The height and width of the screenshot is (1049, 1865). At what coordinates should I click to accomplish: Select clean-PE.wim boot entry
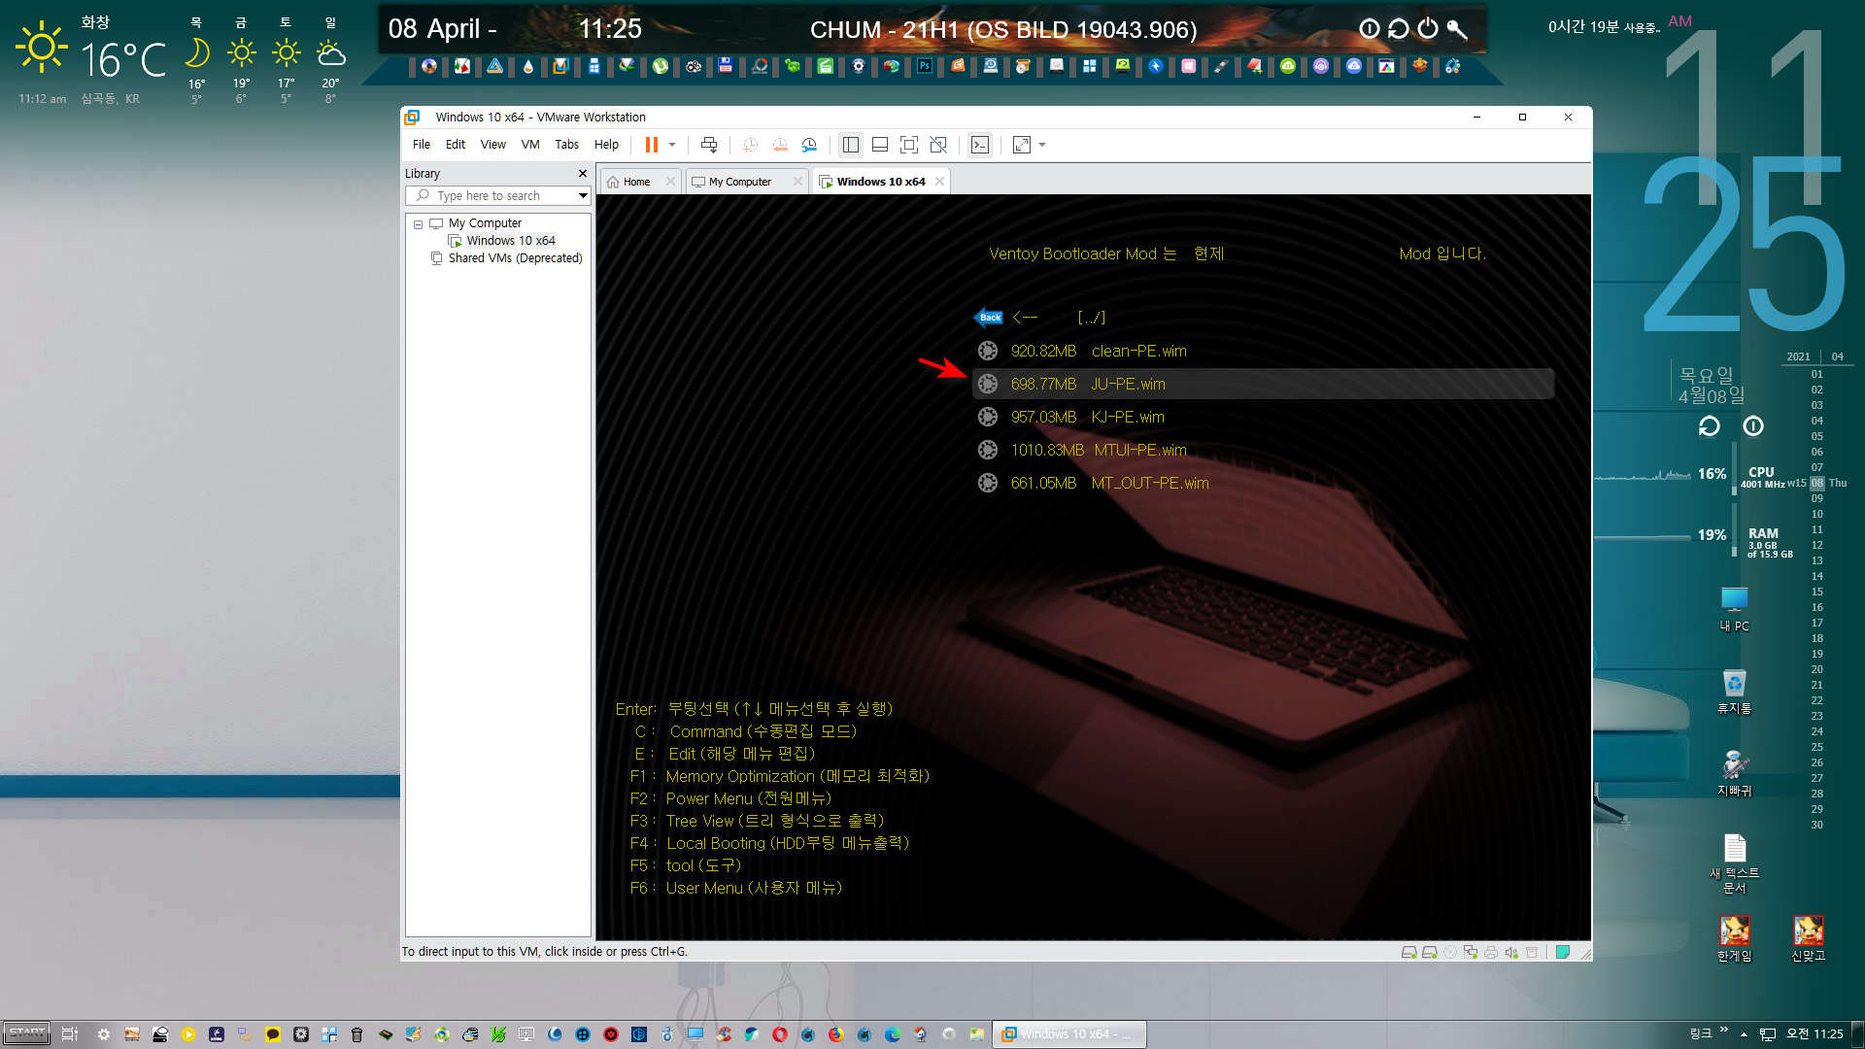click(x=1263, y=351)
